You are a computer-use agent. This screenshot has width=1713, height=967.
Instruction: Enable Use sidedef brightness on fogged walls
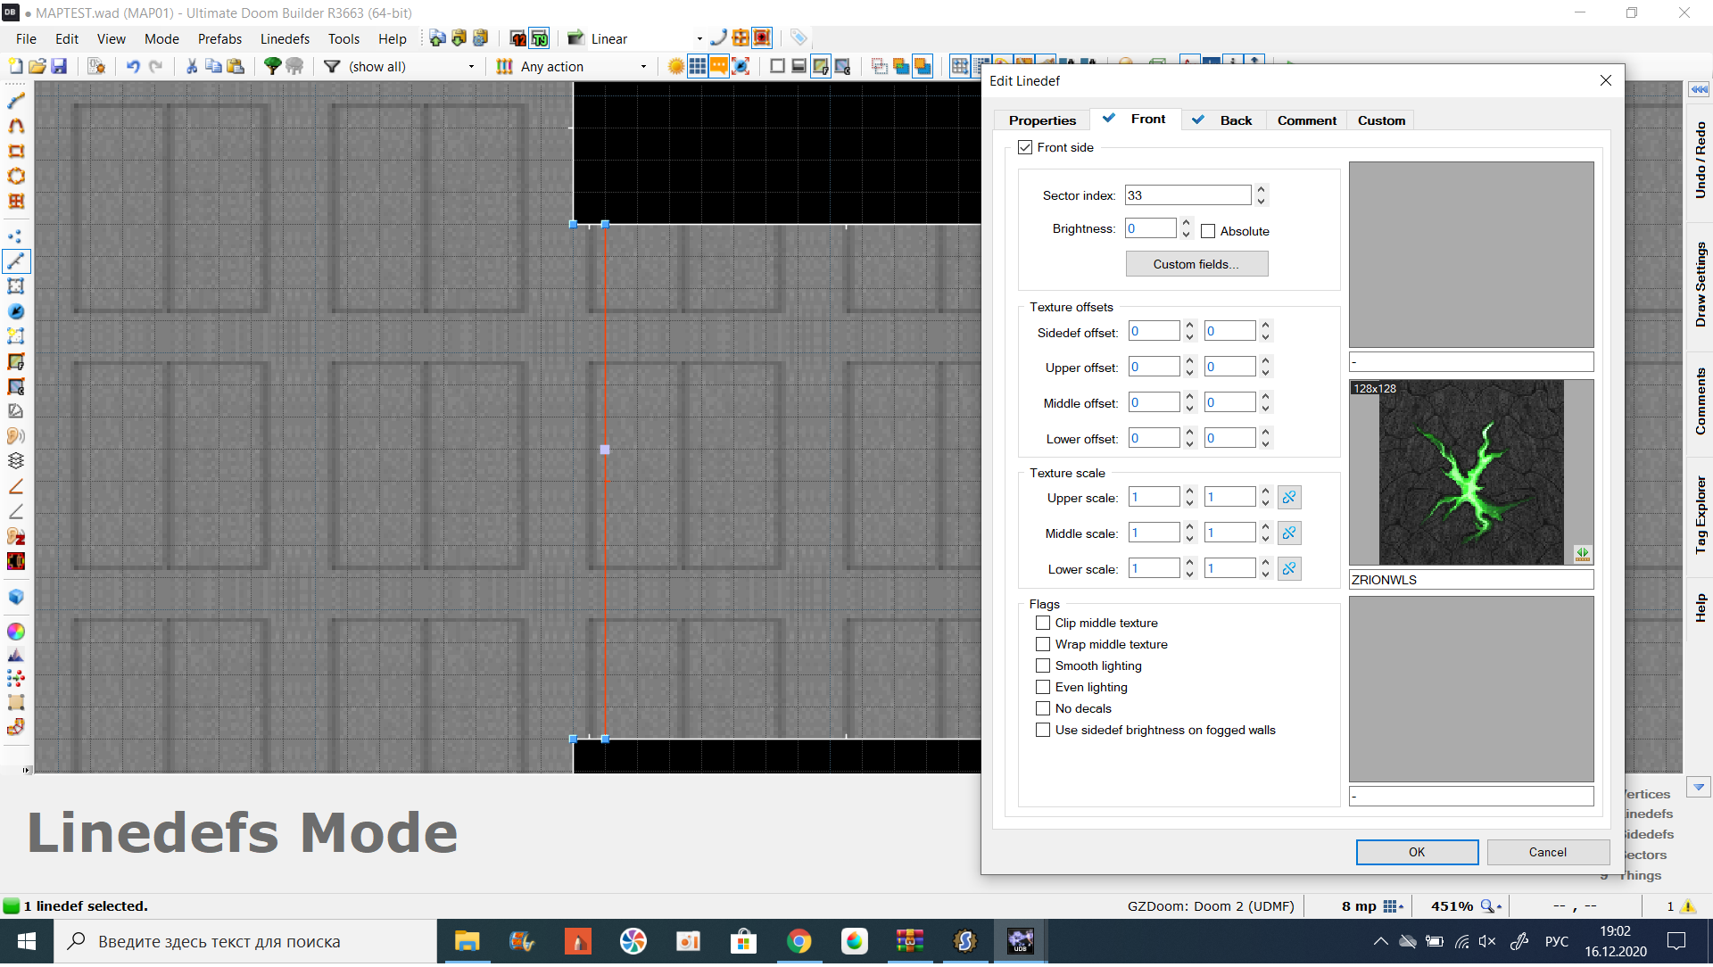coord(1043,731)
